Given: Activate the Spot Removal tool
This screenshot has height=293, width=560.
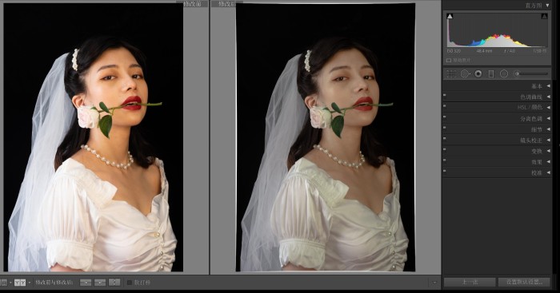Looking at the screenshot, I should [x=465, y=73].
